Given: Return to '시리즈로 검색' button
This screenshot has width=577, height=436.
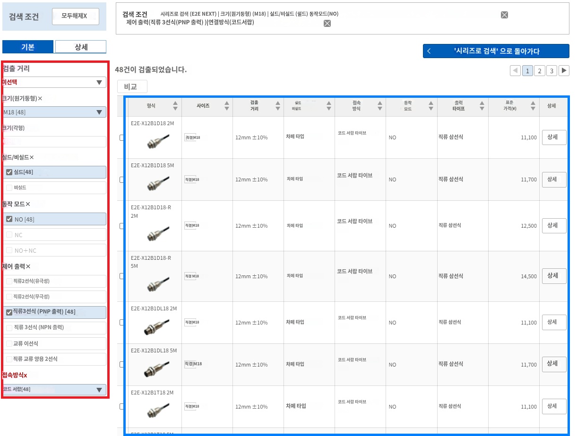Looking at the screenshot, I should pos(496,51).
